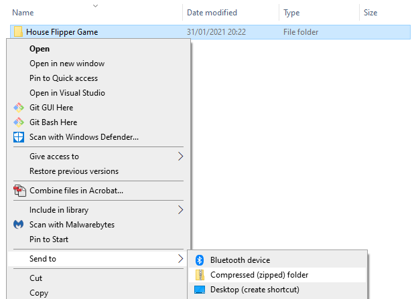412x299 pixels.
Task: Choose Open in Visual Studio
Action: point(67,93)
